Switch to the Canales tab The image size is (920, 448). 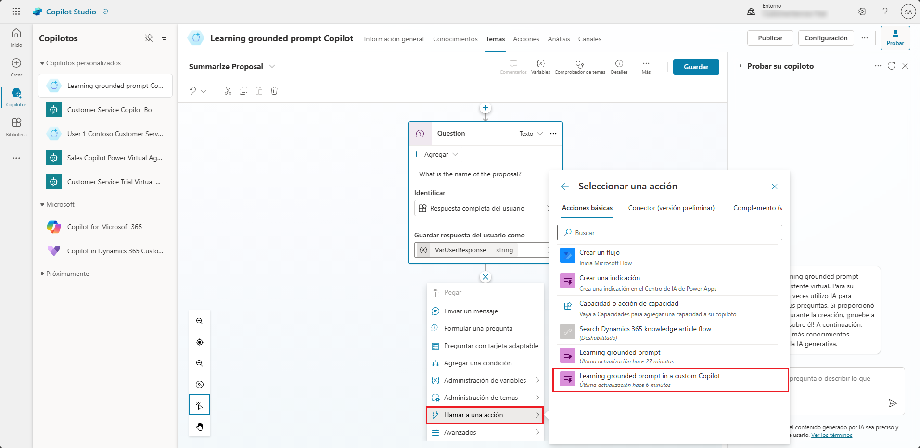click(589, 39)
